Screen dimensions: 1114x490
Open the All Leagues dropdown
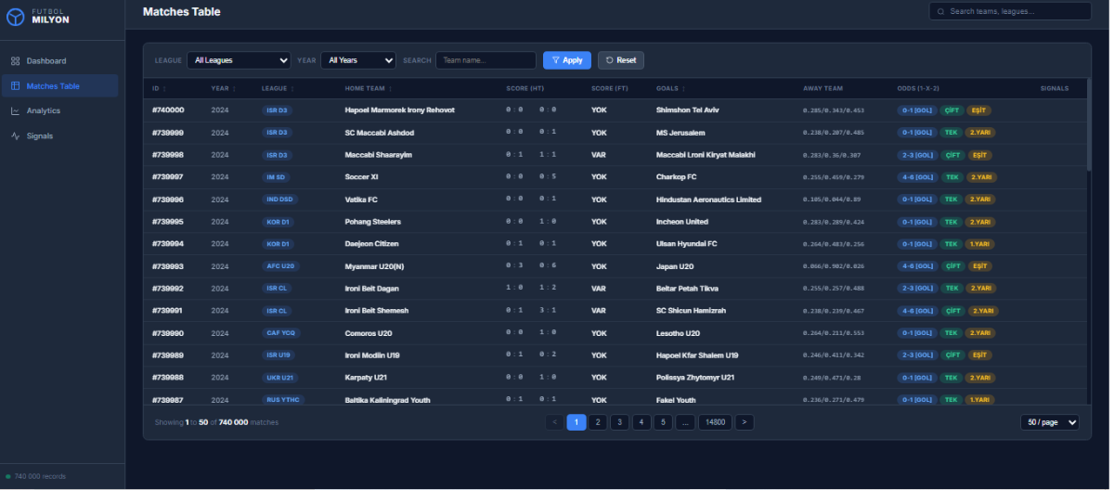pyautogui.click(x=239, y=60)
